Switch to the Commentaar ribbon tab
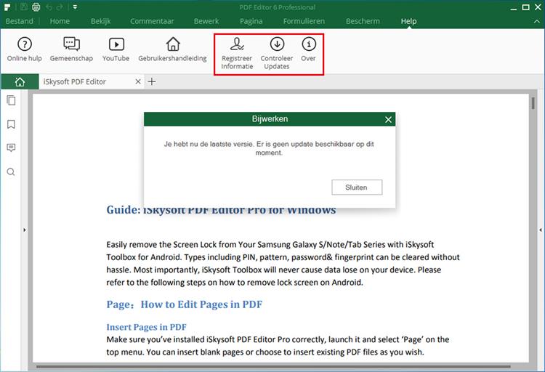545x372 pixels. (152, 21)
